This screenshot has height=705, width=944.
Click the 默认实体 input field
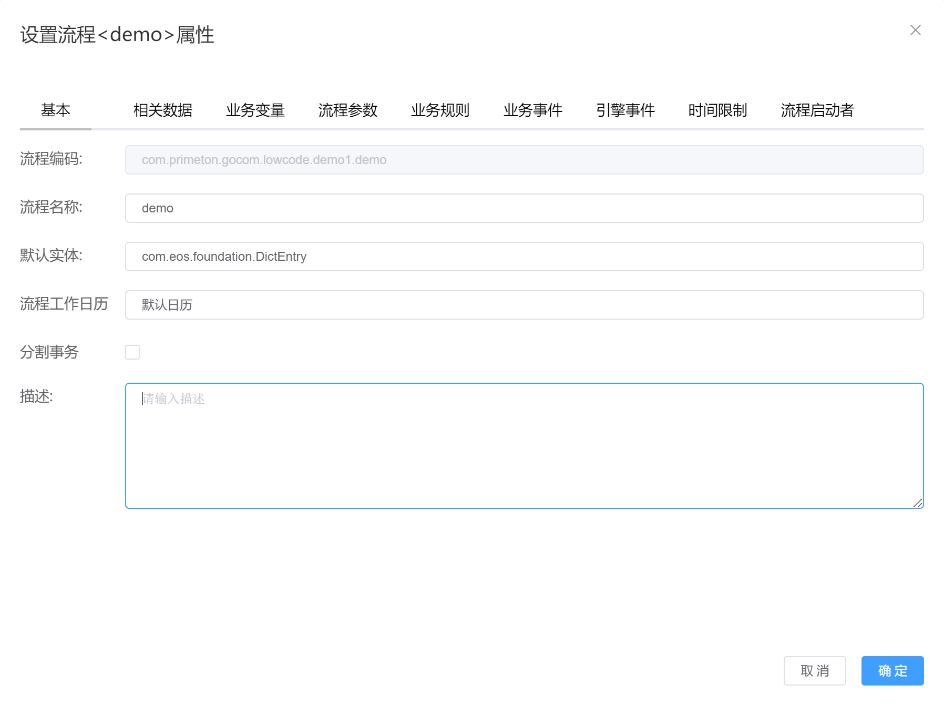tap(524, 257)
